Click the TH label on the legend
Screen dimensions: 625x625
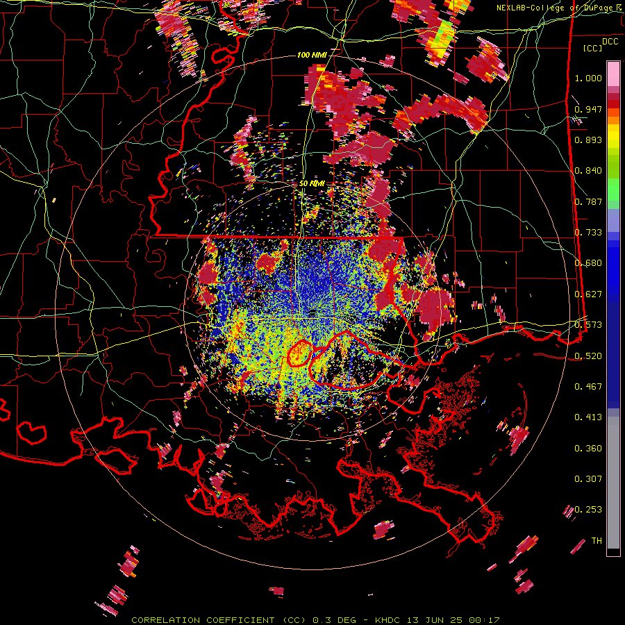tap(597, 541)
